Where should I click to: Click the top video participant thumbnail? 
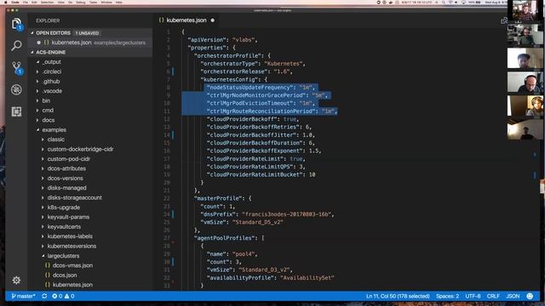(525, 10)
